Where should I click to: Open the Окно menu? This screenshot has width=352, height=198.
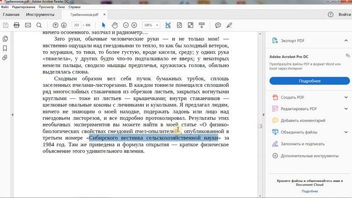(61, 7)
